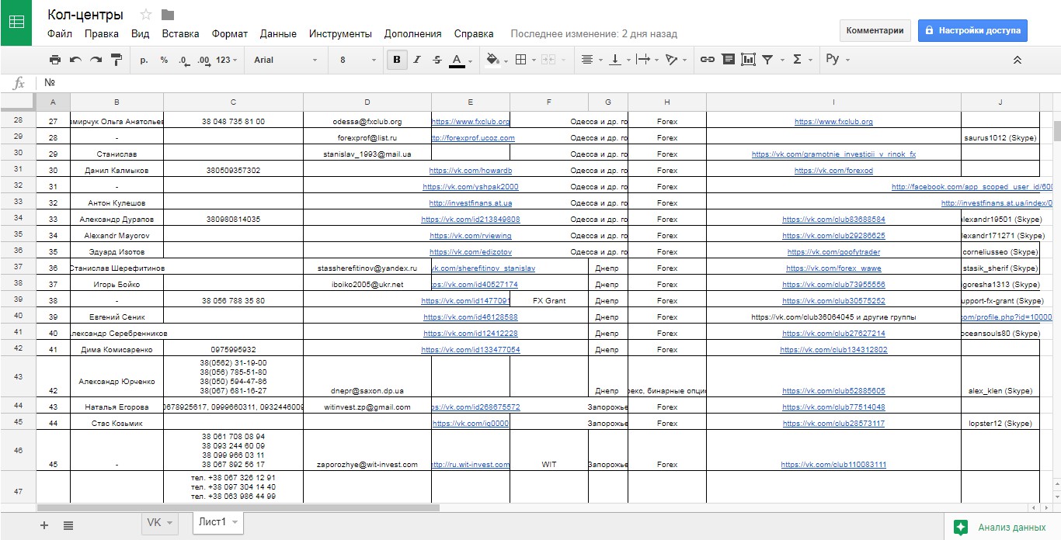Open the input tools Ру menu
This screenshot has height=540, width=1061.
[837, 60]
